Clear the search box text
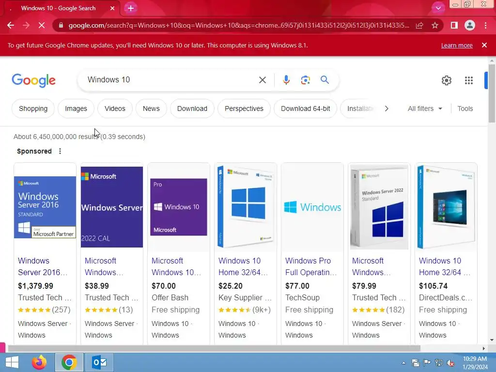 pos(263,80)
